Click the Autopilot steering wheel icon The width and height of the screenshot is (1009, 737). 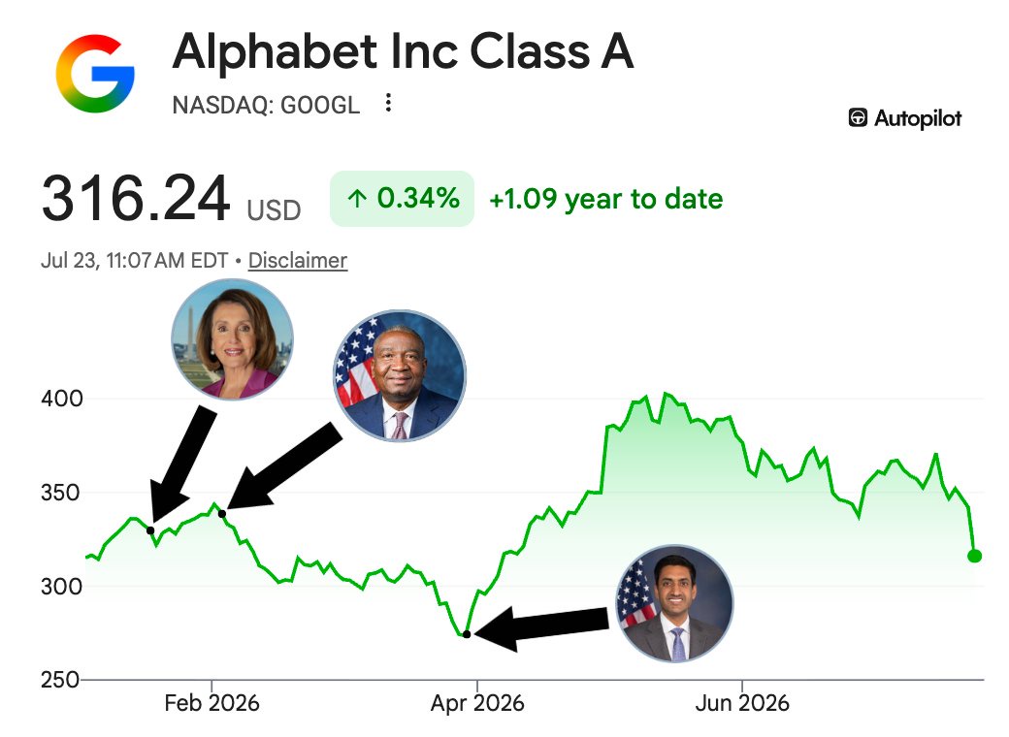pyautogui.click(x=858, y=118)
